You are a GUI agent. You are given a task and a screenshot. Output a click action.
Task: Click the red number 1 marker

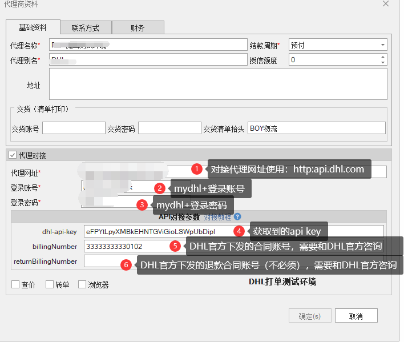pos(197,169)
